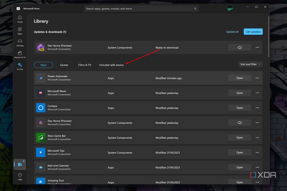Image resolution: width=287 pixels, height=191 pixels.
Task: Open Movies & TV in sidebar
Action: (20, 55)
